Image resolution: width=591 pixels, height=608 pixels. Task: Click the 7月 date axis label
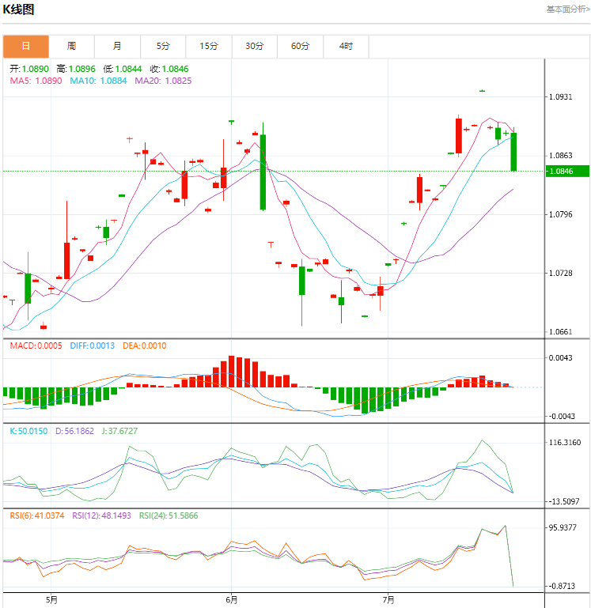(x=388, y=600)
